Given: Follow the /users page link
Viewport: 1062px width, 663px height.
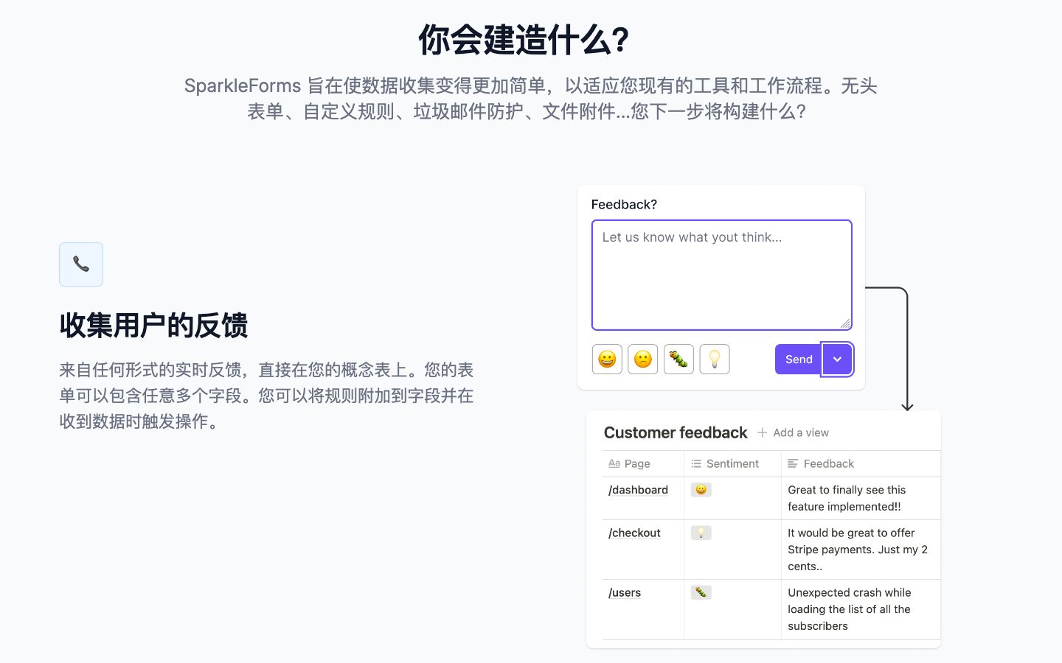Looking at the screenshot, I should pos(624,592).
